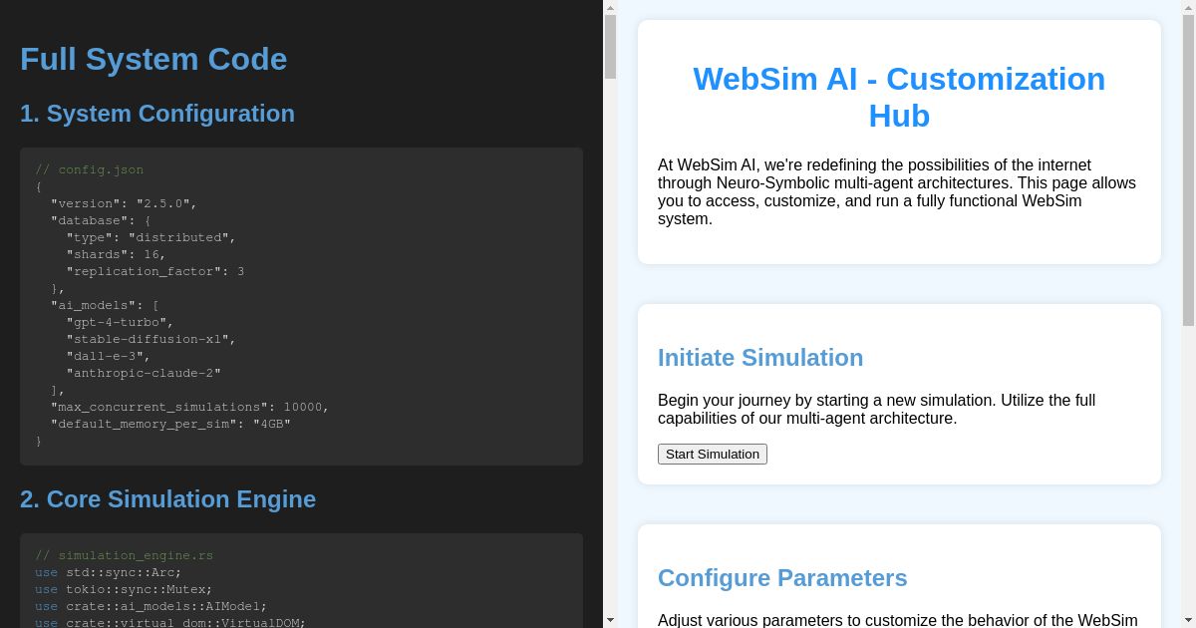Screen dimensions: 1196x628
Task: Click the Initiate Simulation card body
Action: tap(875, 409)
